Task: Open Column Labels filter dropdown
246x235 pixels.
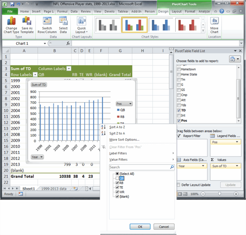Action: 69,69
